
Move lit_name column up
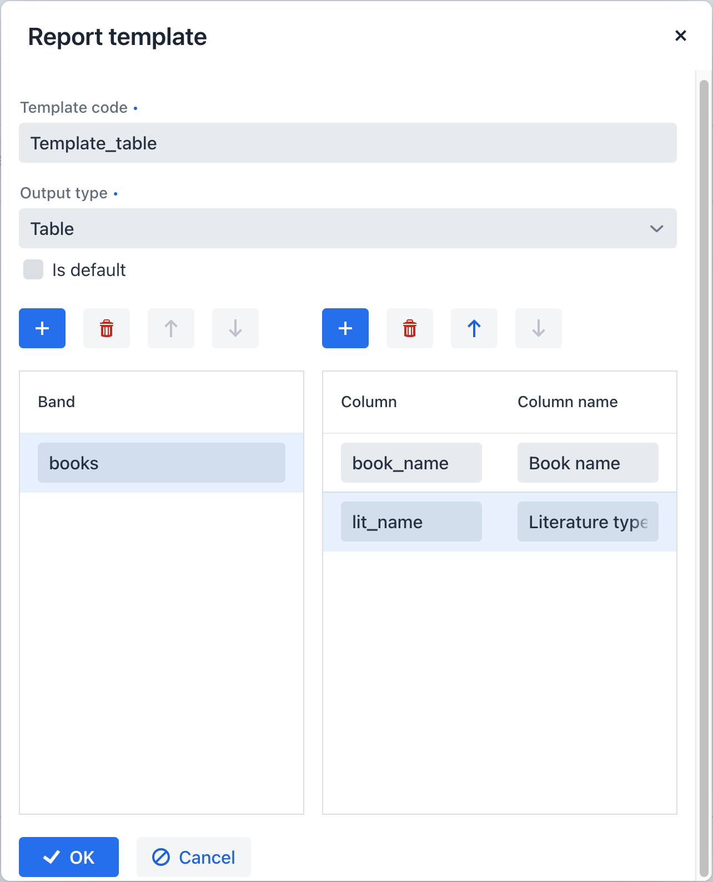click(474, 328)
